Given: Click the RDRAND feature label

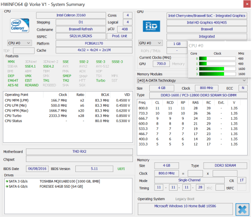Looking at the screenshot, I should 32,85.
